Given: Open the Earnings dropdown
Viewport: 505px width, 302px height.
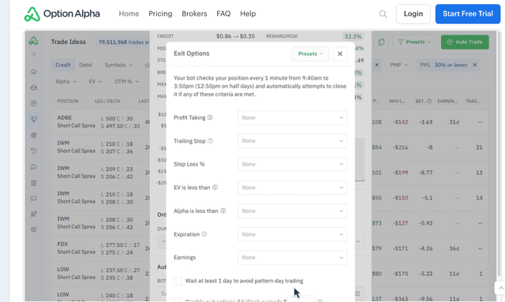Looking at the screenshot, I should 293,258.
